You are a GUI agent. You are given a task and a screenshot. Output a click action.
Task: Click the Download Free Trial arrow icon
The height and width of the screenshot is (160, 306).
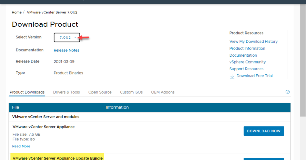232,76
